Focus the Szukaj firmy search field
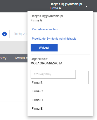The height and width of the screenshot is (120, 97). pos(53,74)
